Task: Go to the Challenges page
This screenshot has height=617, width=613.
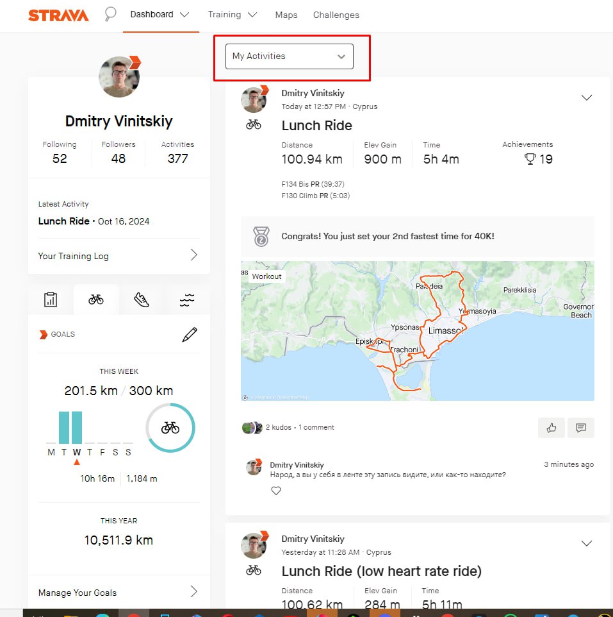Action: click(x=336, y=15)
